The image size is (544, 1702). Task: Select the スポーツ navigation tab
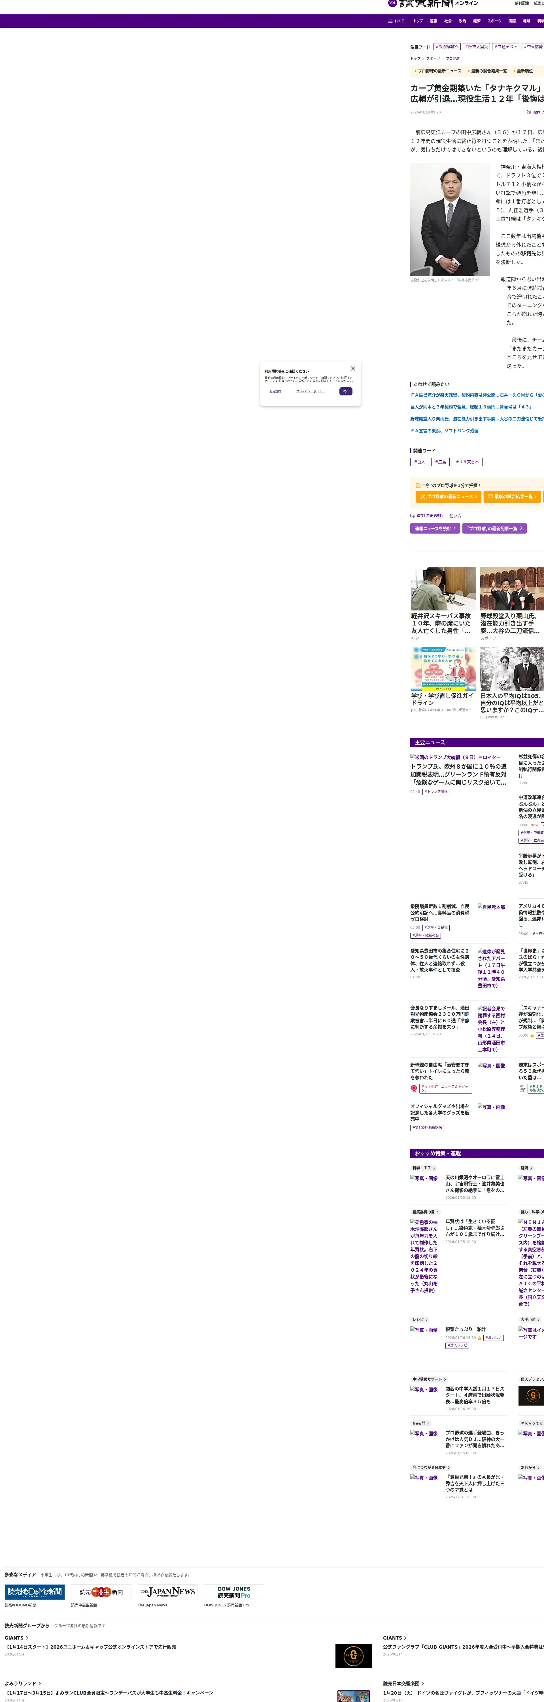494,21
